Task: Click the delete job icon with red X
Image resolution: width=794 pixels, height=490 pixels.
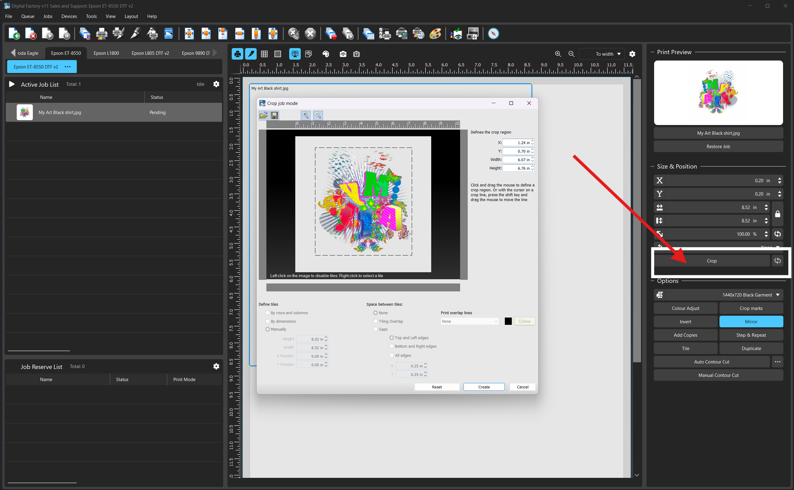Action: point(31,34)
